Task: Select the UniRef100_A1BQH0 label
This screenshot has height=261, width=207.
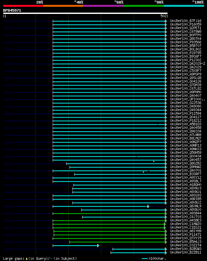Action: (186, 185)
